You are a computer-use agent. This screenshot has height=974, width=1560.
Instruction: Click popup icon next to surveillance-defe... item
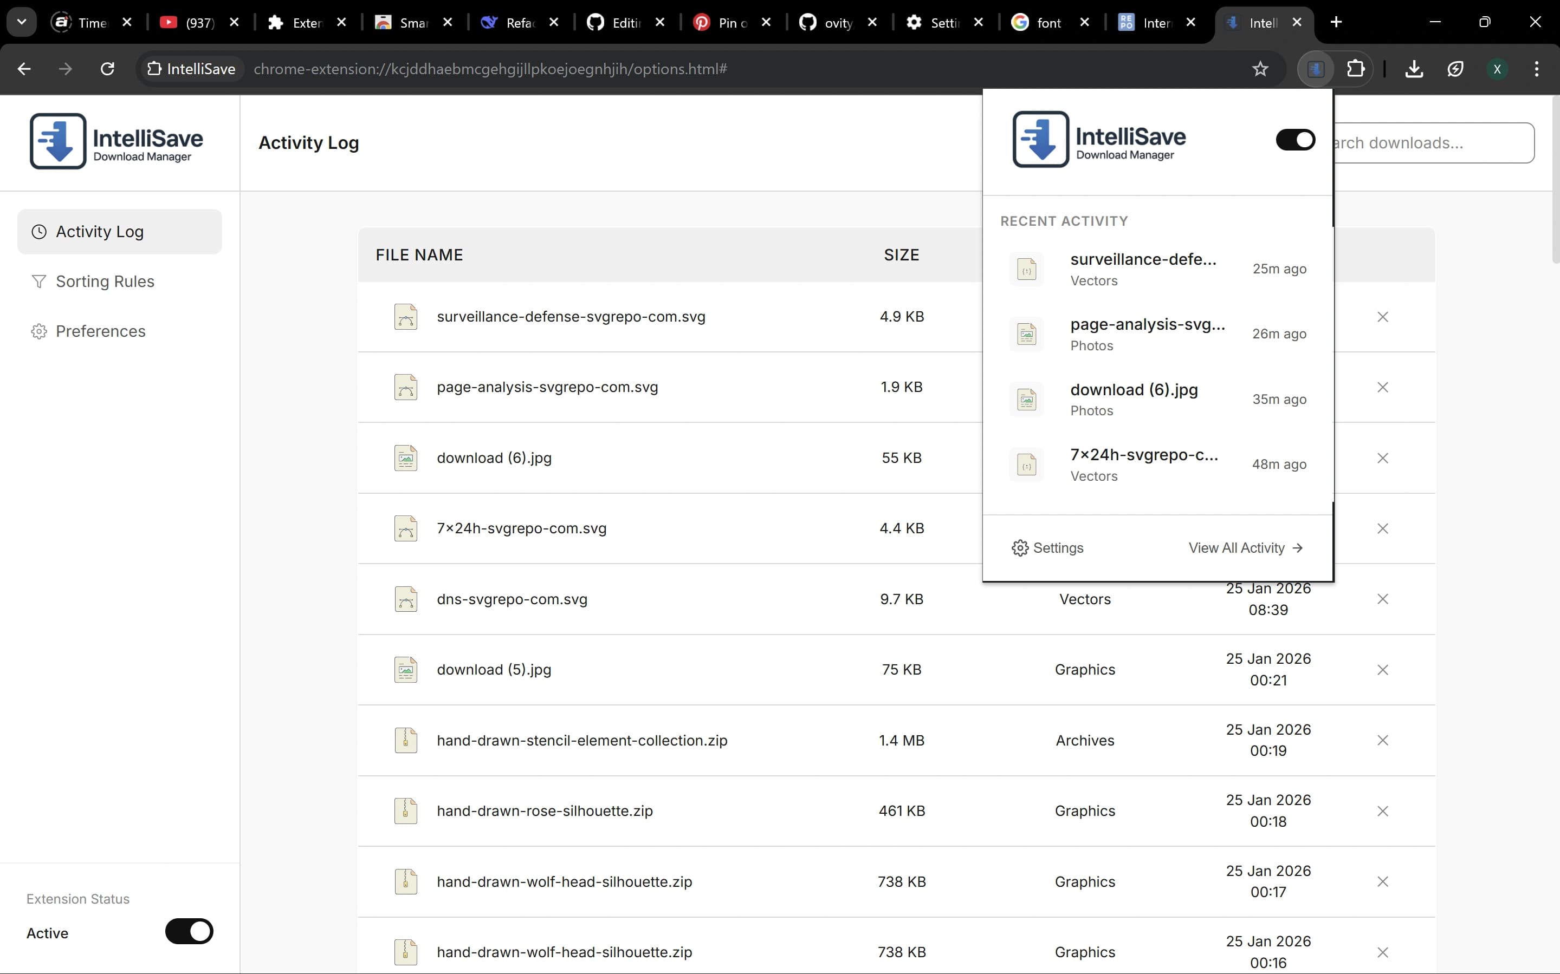click(x=1026, y=269)
